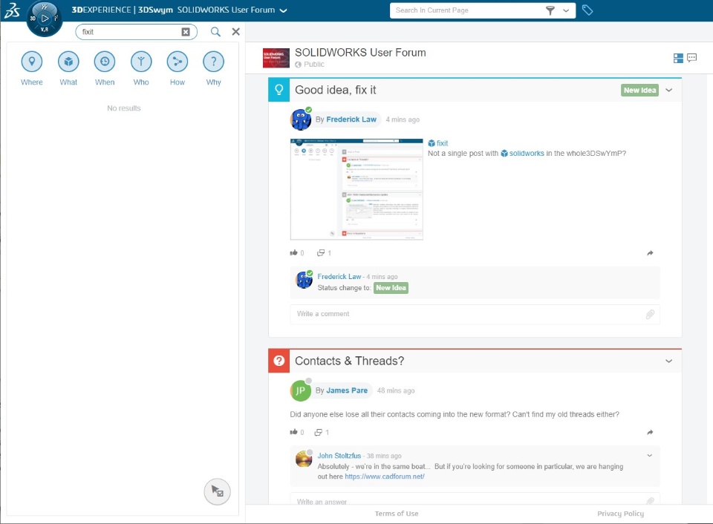Click the filter funnel in search bar
The height and width of the screenshot is (524, 713).
point(550,10)
